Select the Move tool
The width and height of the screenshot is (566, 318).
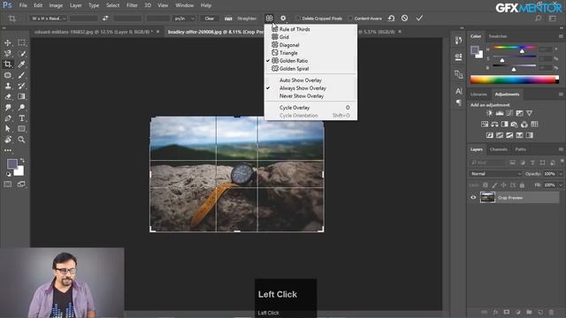coord(8,42)
